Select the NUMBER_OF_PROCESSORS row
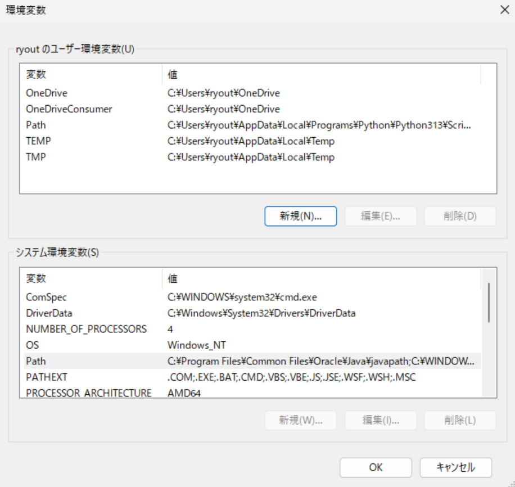The height and width of the screenshot is (487, 515). (86, 329)
